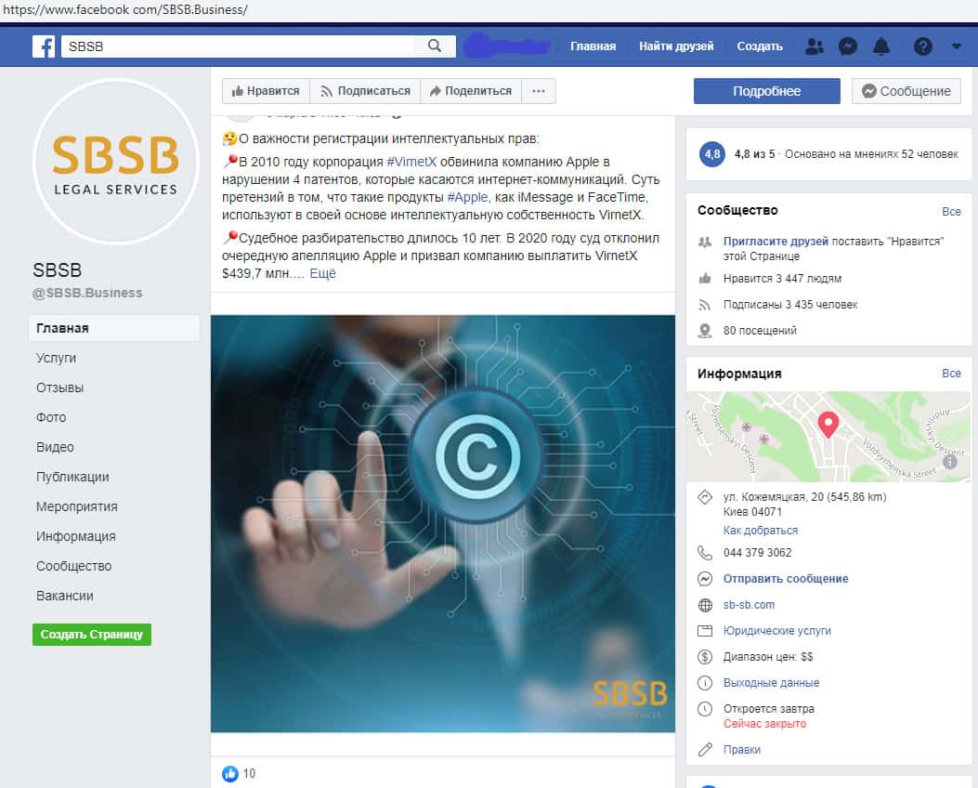Click the Facebook logo icon
Image resolution: width=978 pixels, height=788 pixels.
(x=44, y=46)
